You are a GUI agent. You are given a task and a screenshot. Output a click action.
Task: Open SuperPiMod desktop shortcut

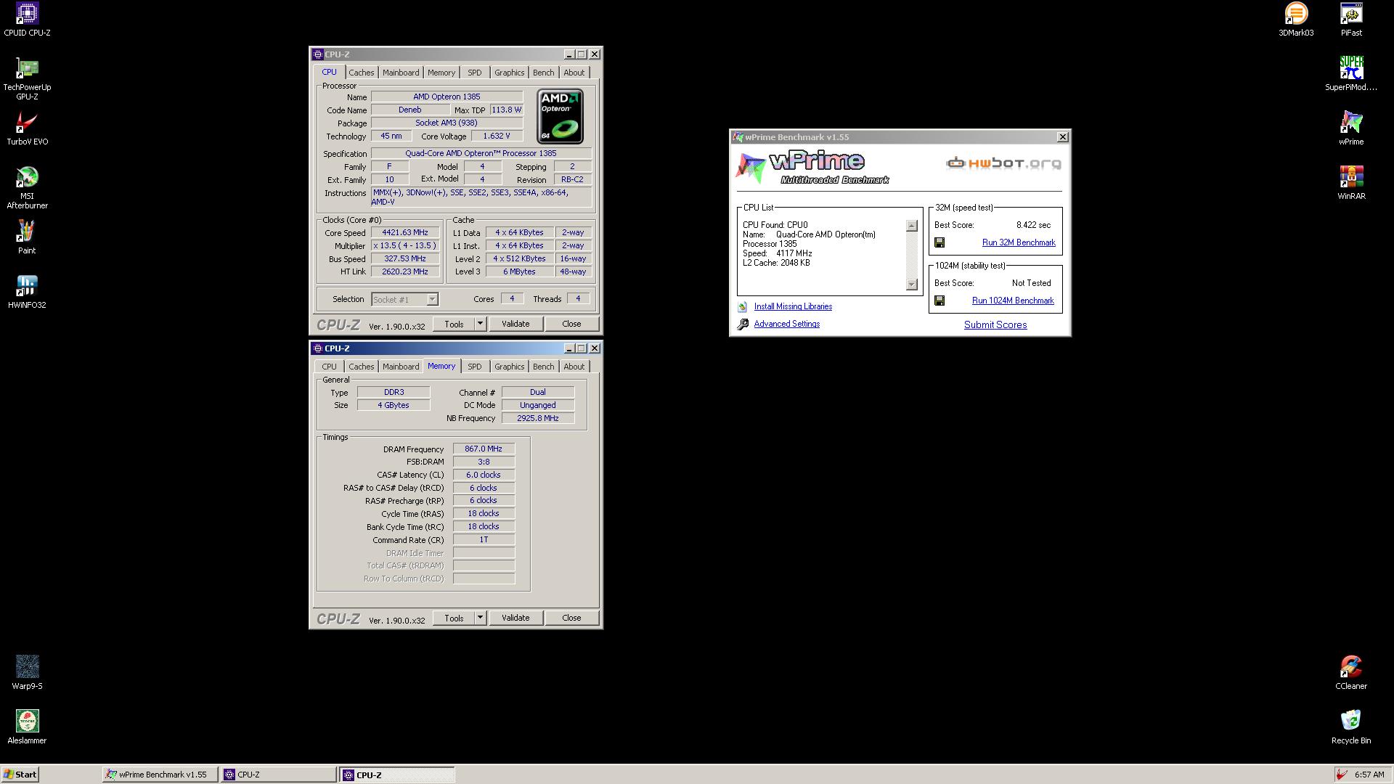tap(1351, 74)
